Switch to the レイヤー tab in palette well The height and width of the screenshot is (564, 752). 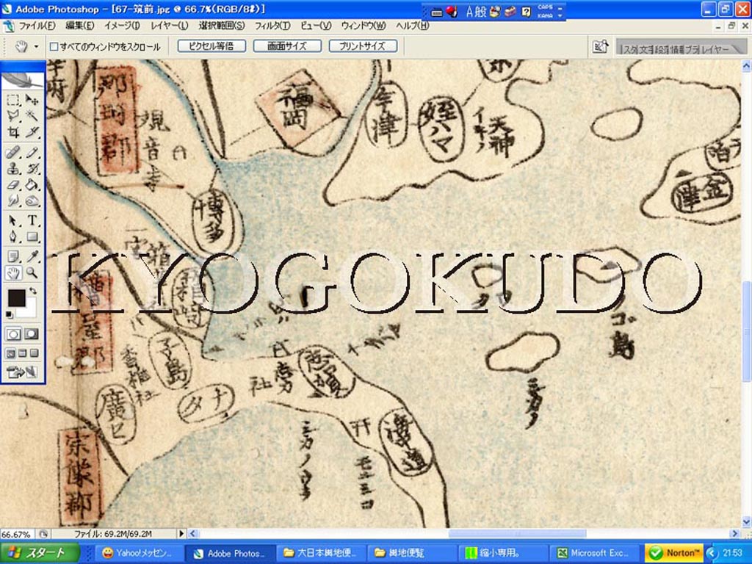pos(715,49)
